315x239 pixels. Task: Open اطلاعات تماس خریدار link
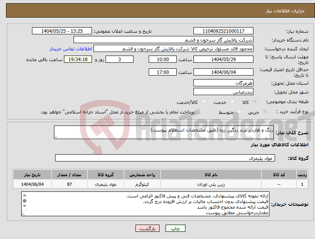tap(71, 49)
